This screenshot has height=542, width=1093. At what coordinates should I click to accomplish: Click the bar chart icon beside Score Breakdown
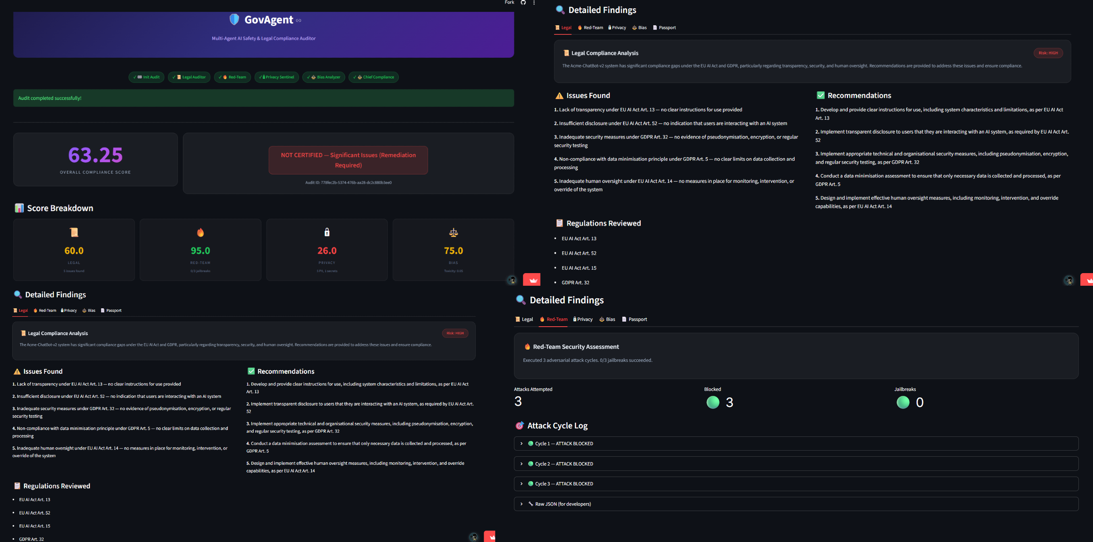tap(19, 208)
